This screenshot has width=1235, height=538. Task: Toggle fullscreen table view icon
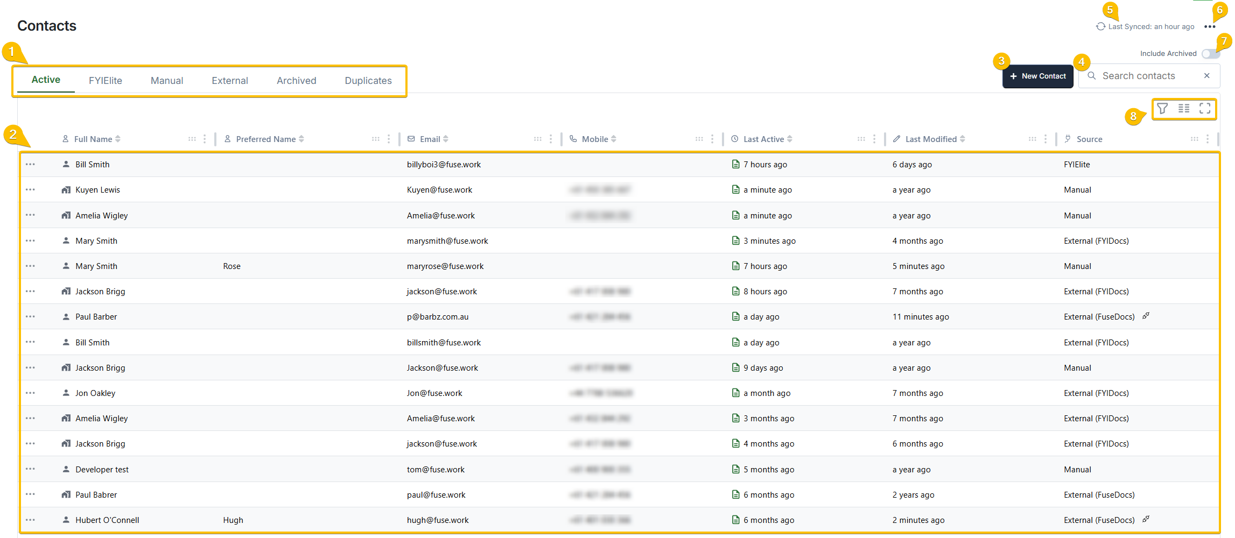tap(1205, 109)
